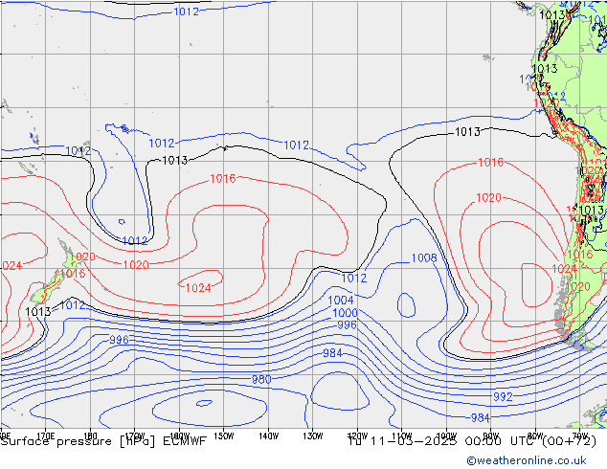The image size is (607, 469).
Task: Select the 992 isobar label
Action: pos(503,396)
